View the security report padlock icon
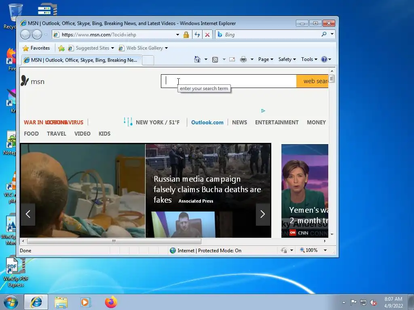 (186, 35)
